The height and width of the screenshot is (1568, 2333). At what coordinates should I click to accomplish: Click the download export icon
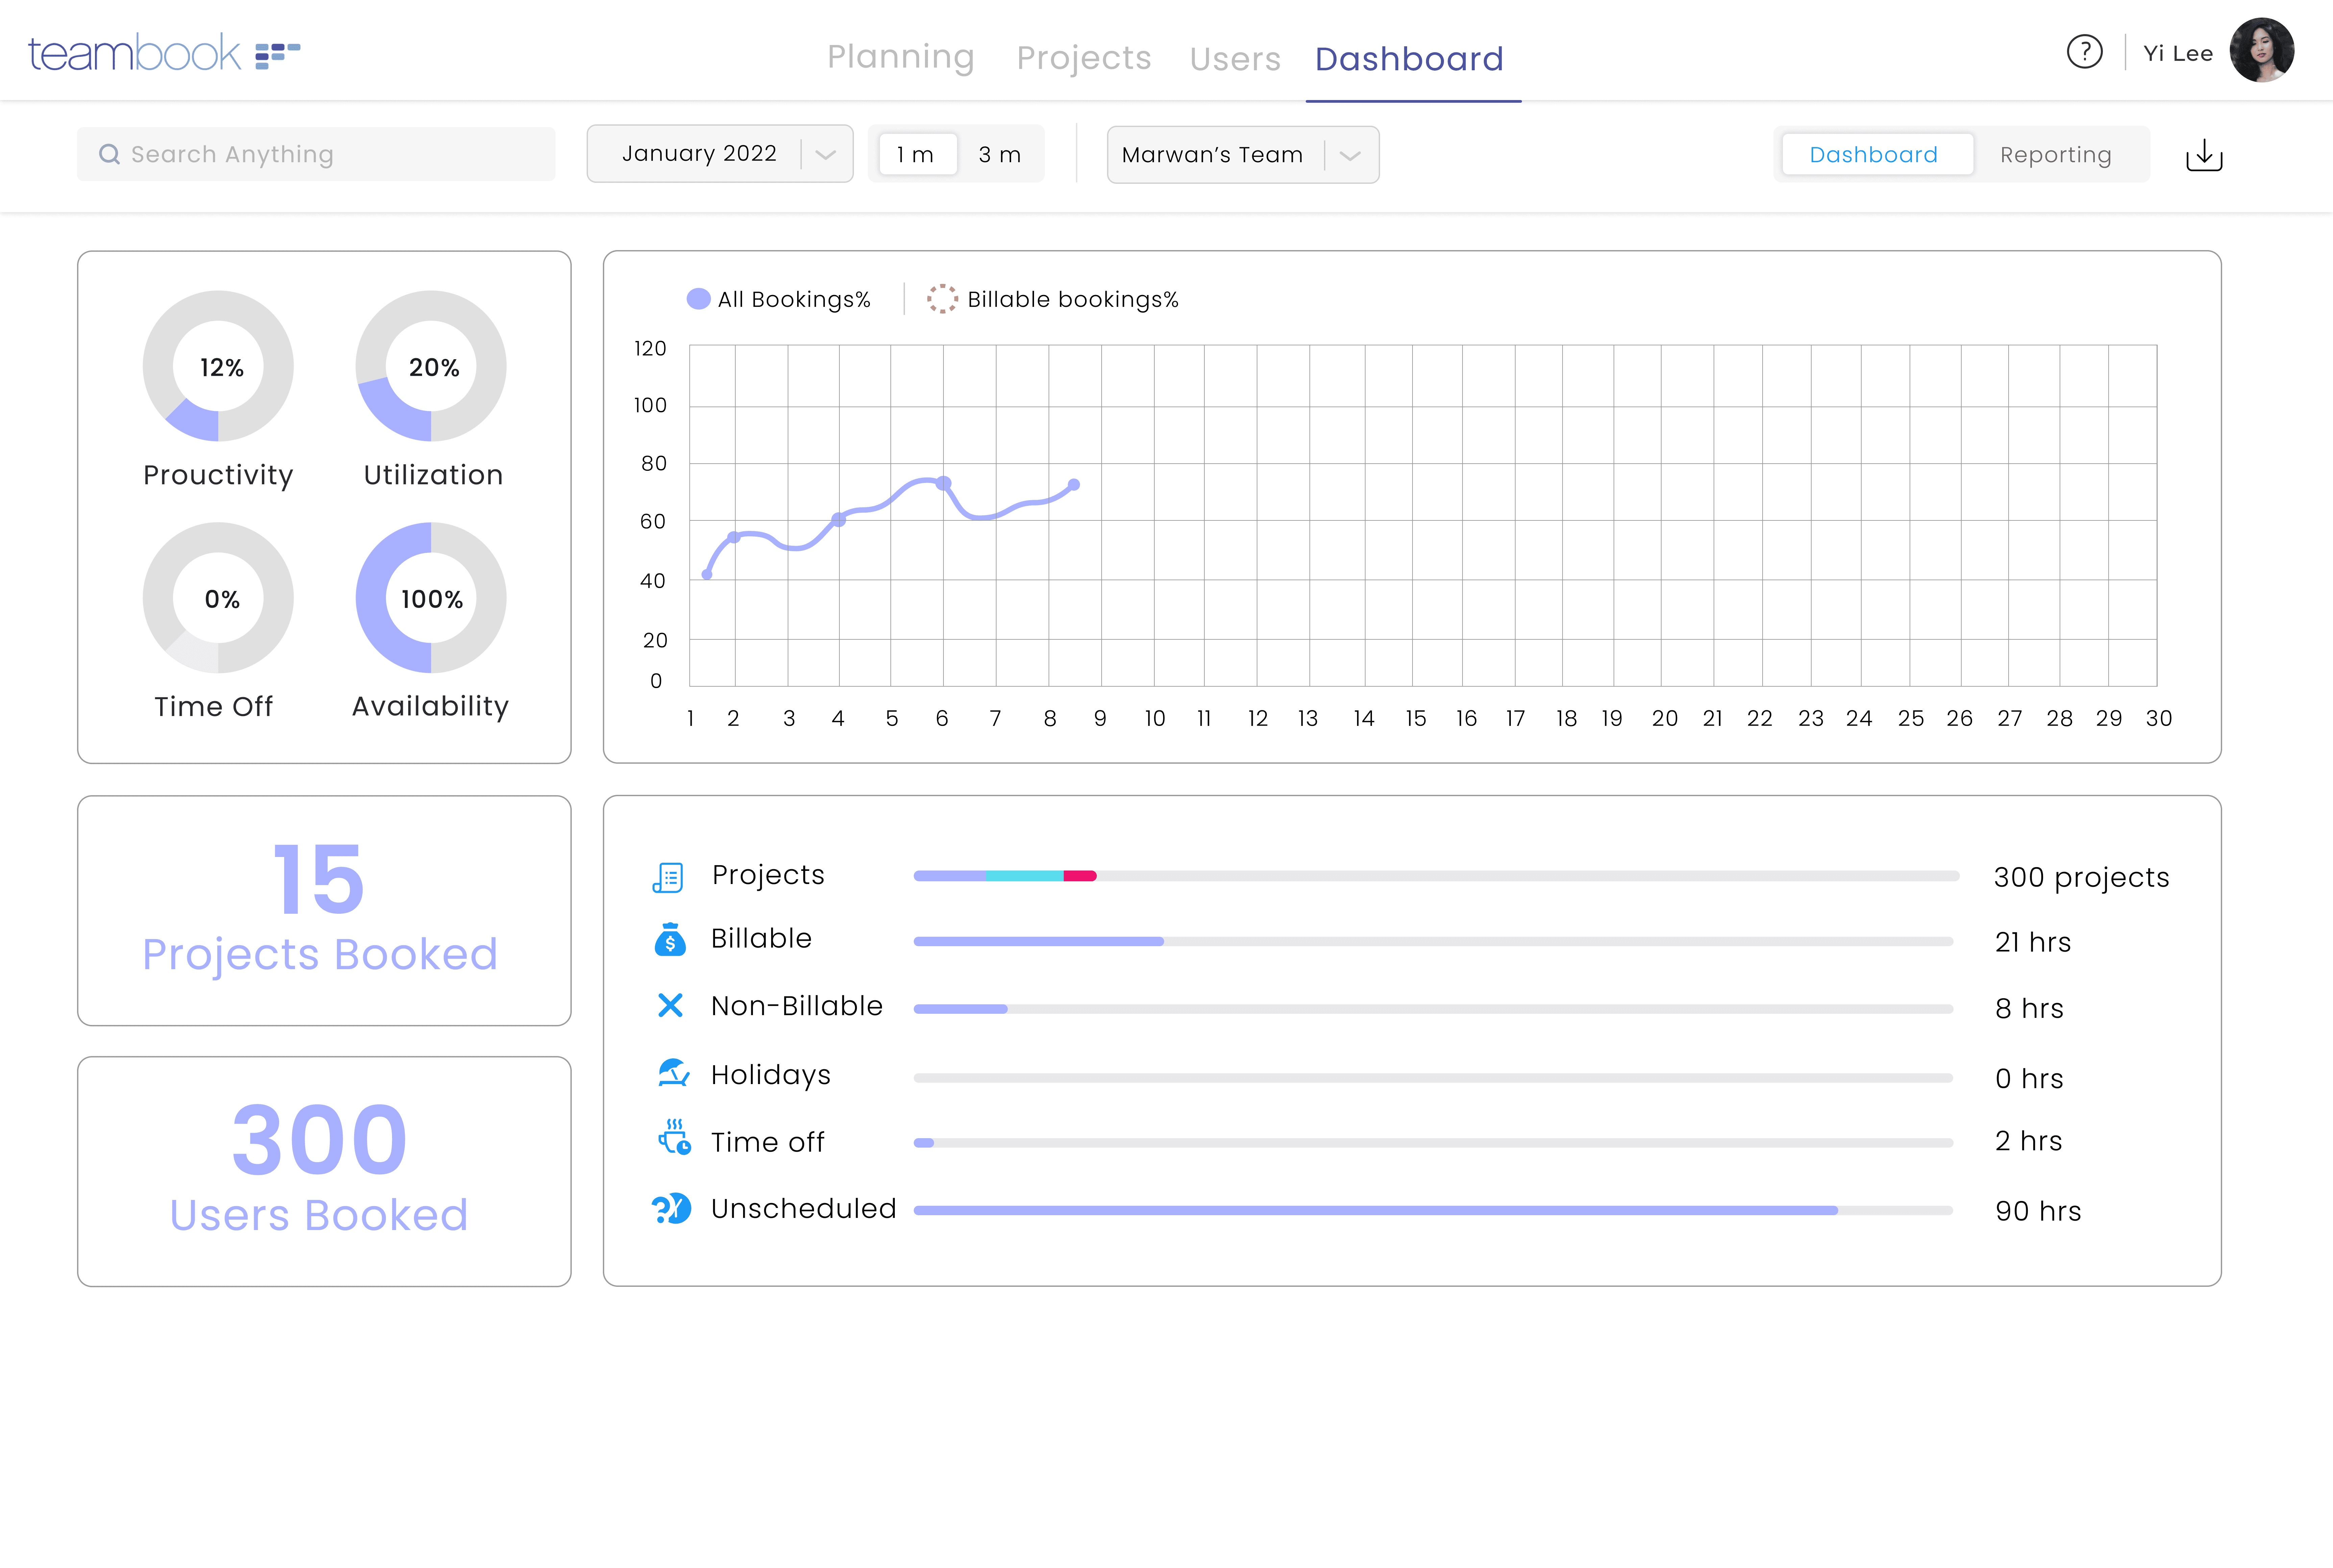tap(2204, 155)
